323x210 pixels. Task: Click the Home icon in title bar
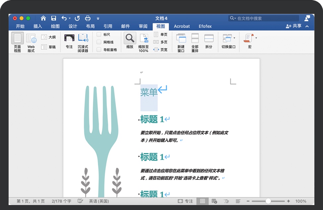[x=43, y=18]
